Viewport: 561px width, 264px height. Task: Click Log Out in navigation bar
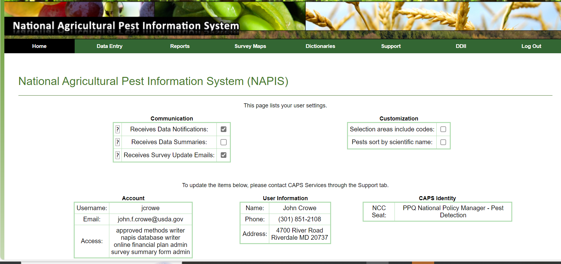(531, 46)
